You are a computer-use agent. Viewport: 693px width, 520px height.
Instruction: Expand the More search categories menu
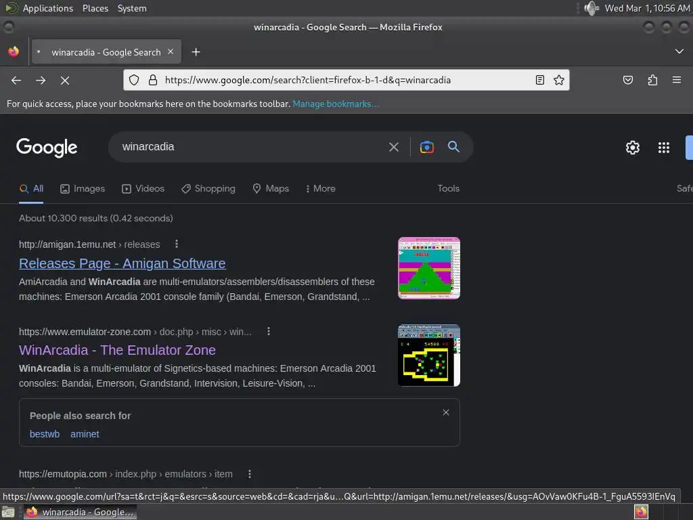pos(320,189)
